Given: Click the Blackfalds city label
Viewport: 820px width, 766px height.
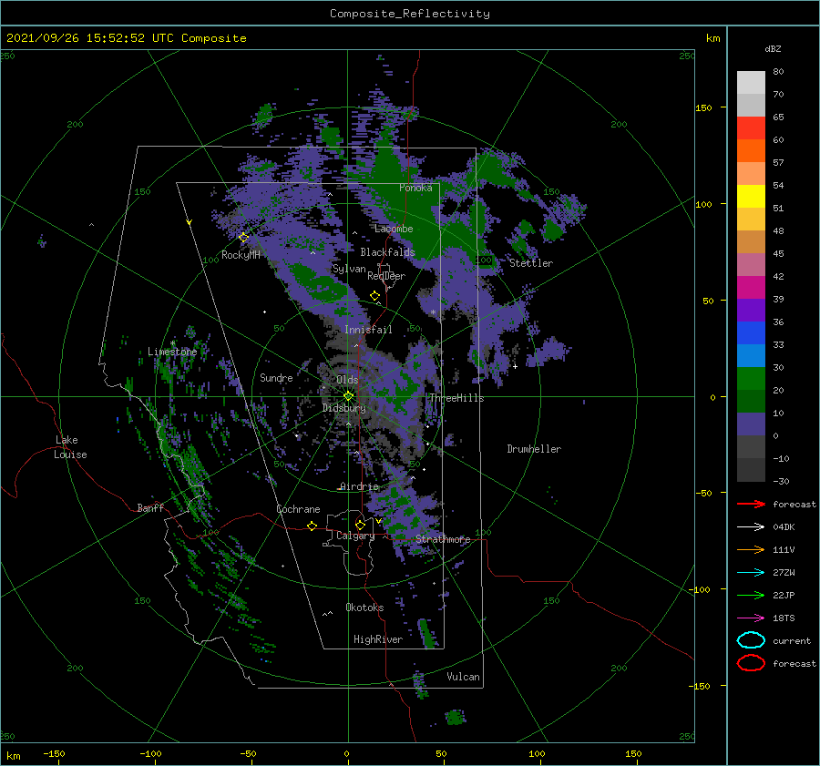Looking at the screenshot, I should click(x=387, y=252).
